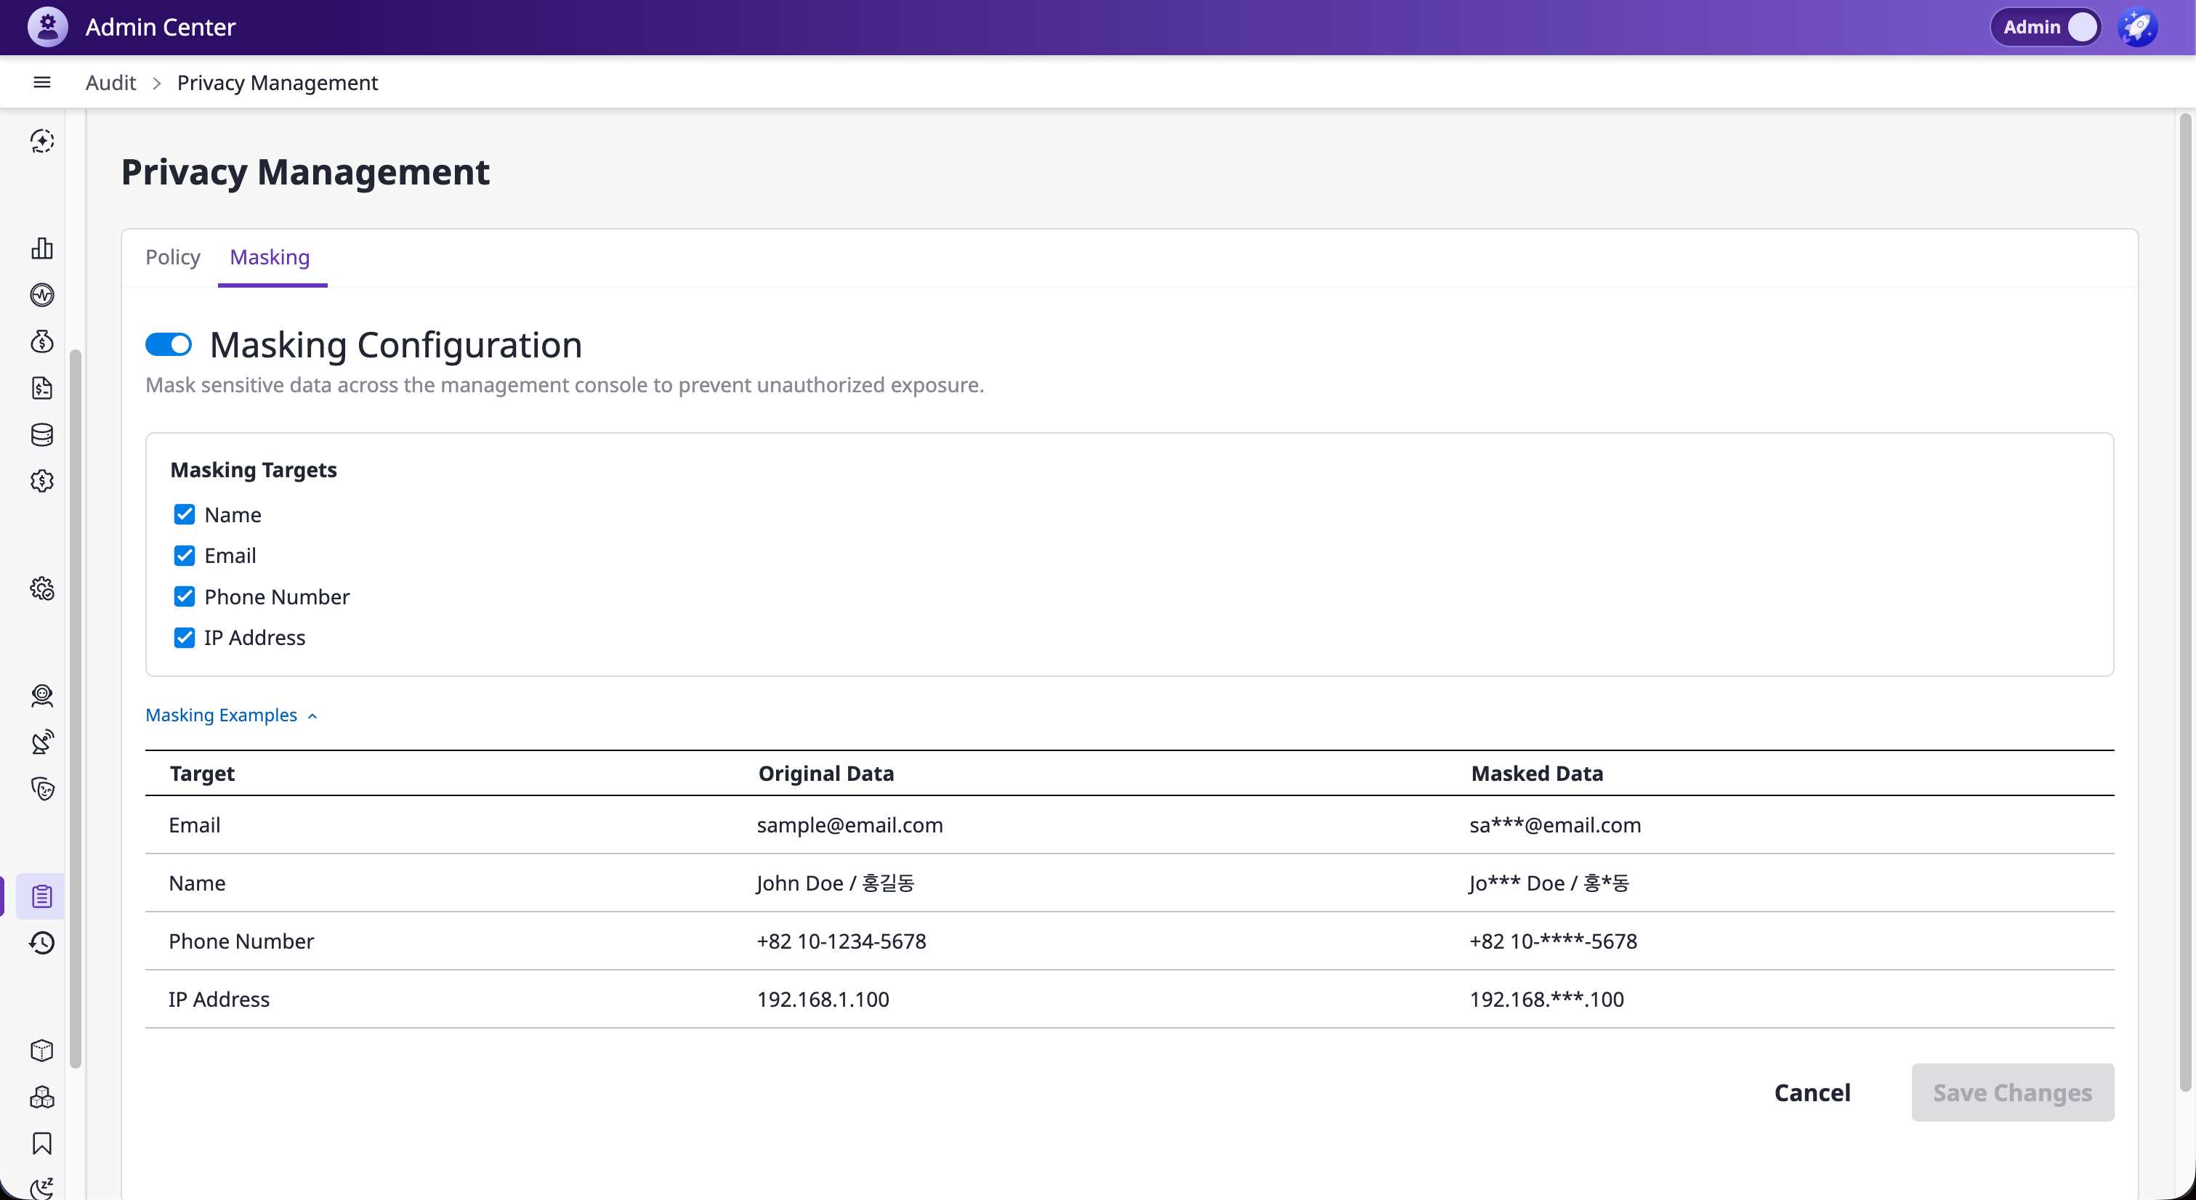Click the Audit breadcrumb link
The image size is (2196, 1200).
[111, 83]
